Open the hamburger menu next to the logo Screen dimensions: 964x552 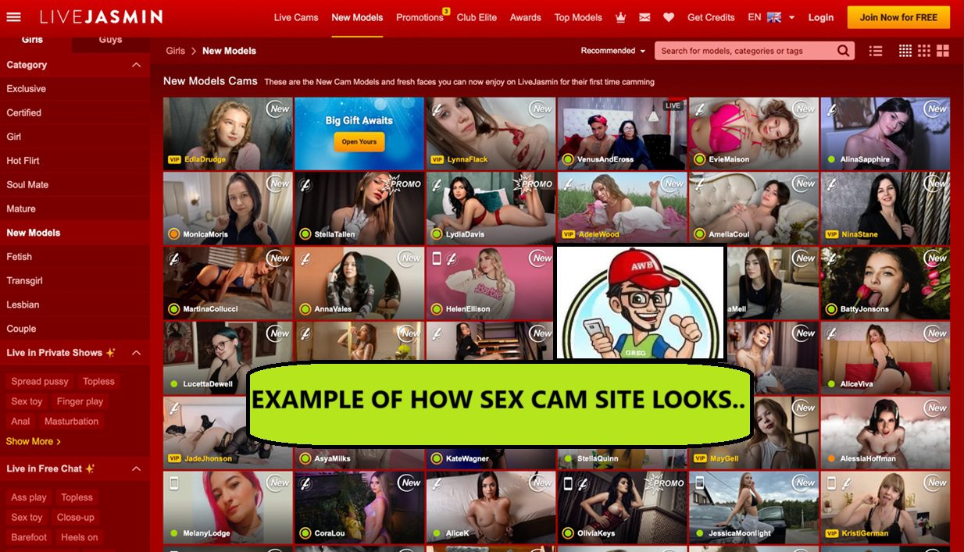(x=13, y=17)
